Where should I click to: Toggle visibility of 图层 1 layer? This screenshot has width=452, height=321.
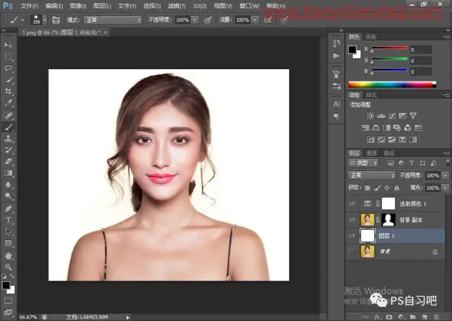pos(352,236)
